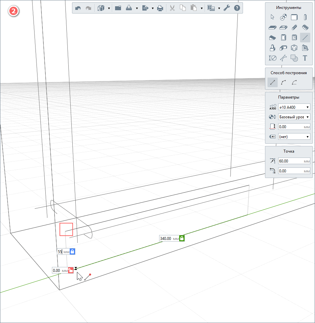Image resolution: width=315 pixels, height=323 pixels.
Task: Toggle the blue lock beside 55 мм
Action: coord(73,251)
